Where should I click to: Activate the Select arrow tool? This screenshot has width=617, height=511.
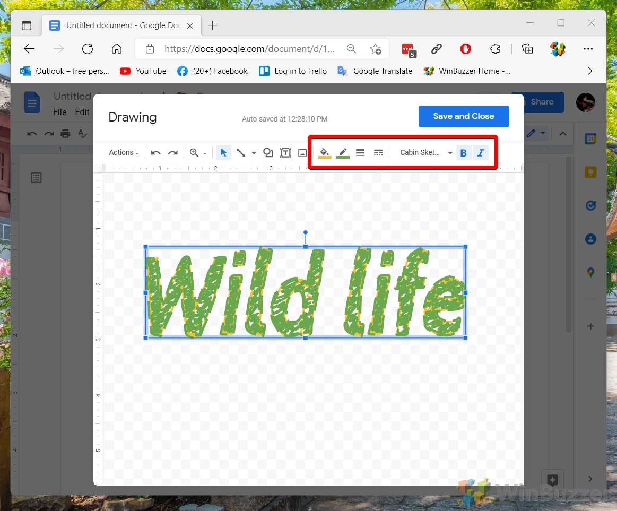pos(223,153)
